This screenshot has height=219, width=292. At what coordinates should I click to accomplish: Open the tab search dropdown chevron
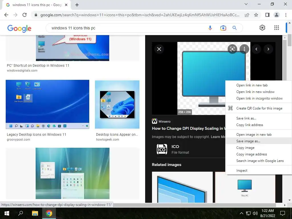coord(246,4)
